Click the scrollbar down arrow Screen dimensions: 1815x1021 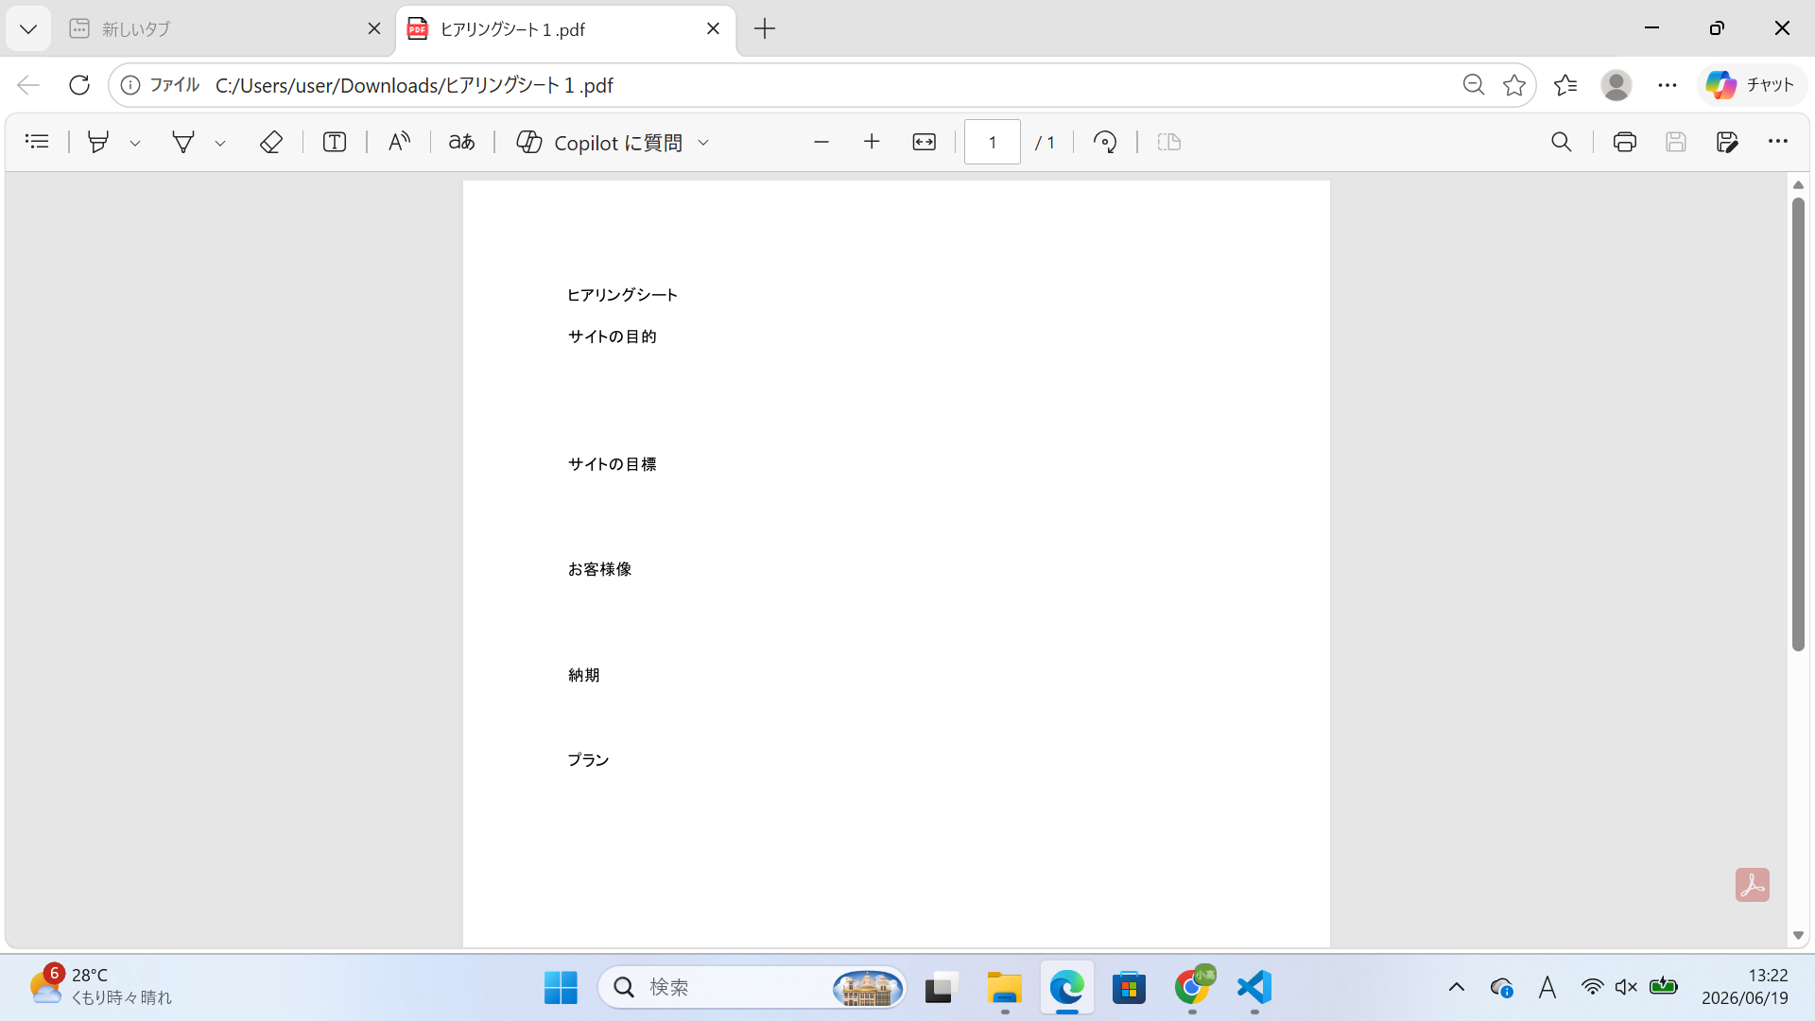(x=1798, y=936)
